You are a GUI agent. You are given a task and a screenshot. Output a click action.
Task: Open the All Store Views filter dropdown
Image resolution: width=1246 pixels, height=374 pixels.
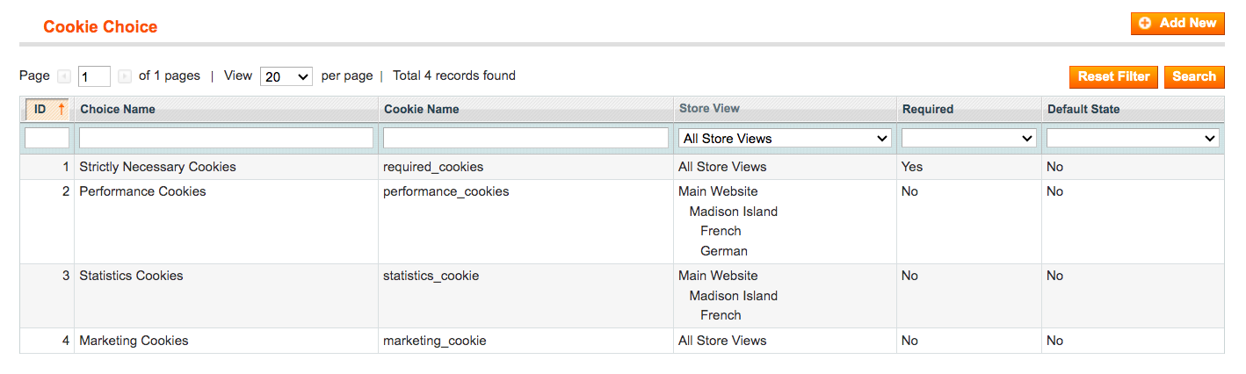(785, 138)
